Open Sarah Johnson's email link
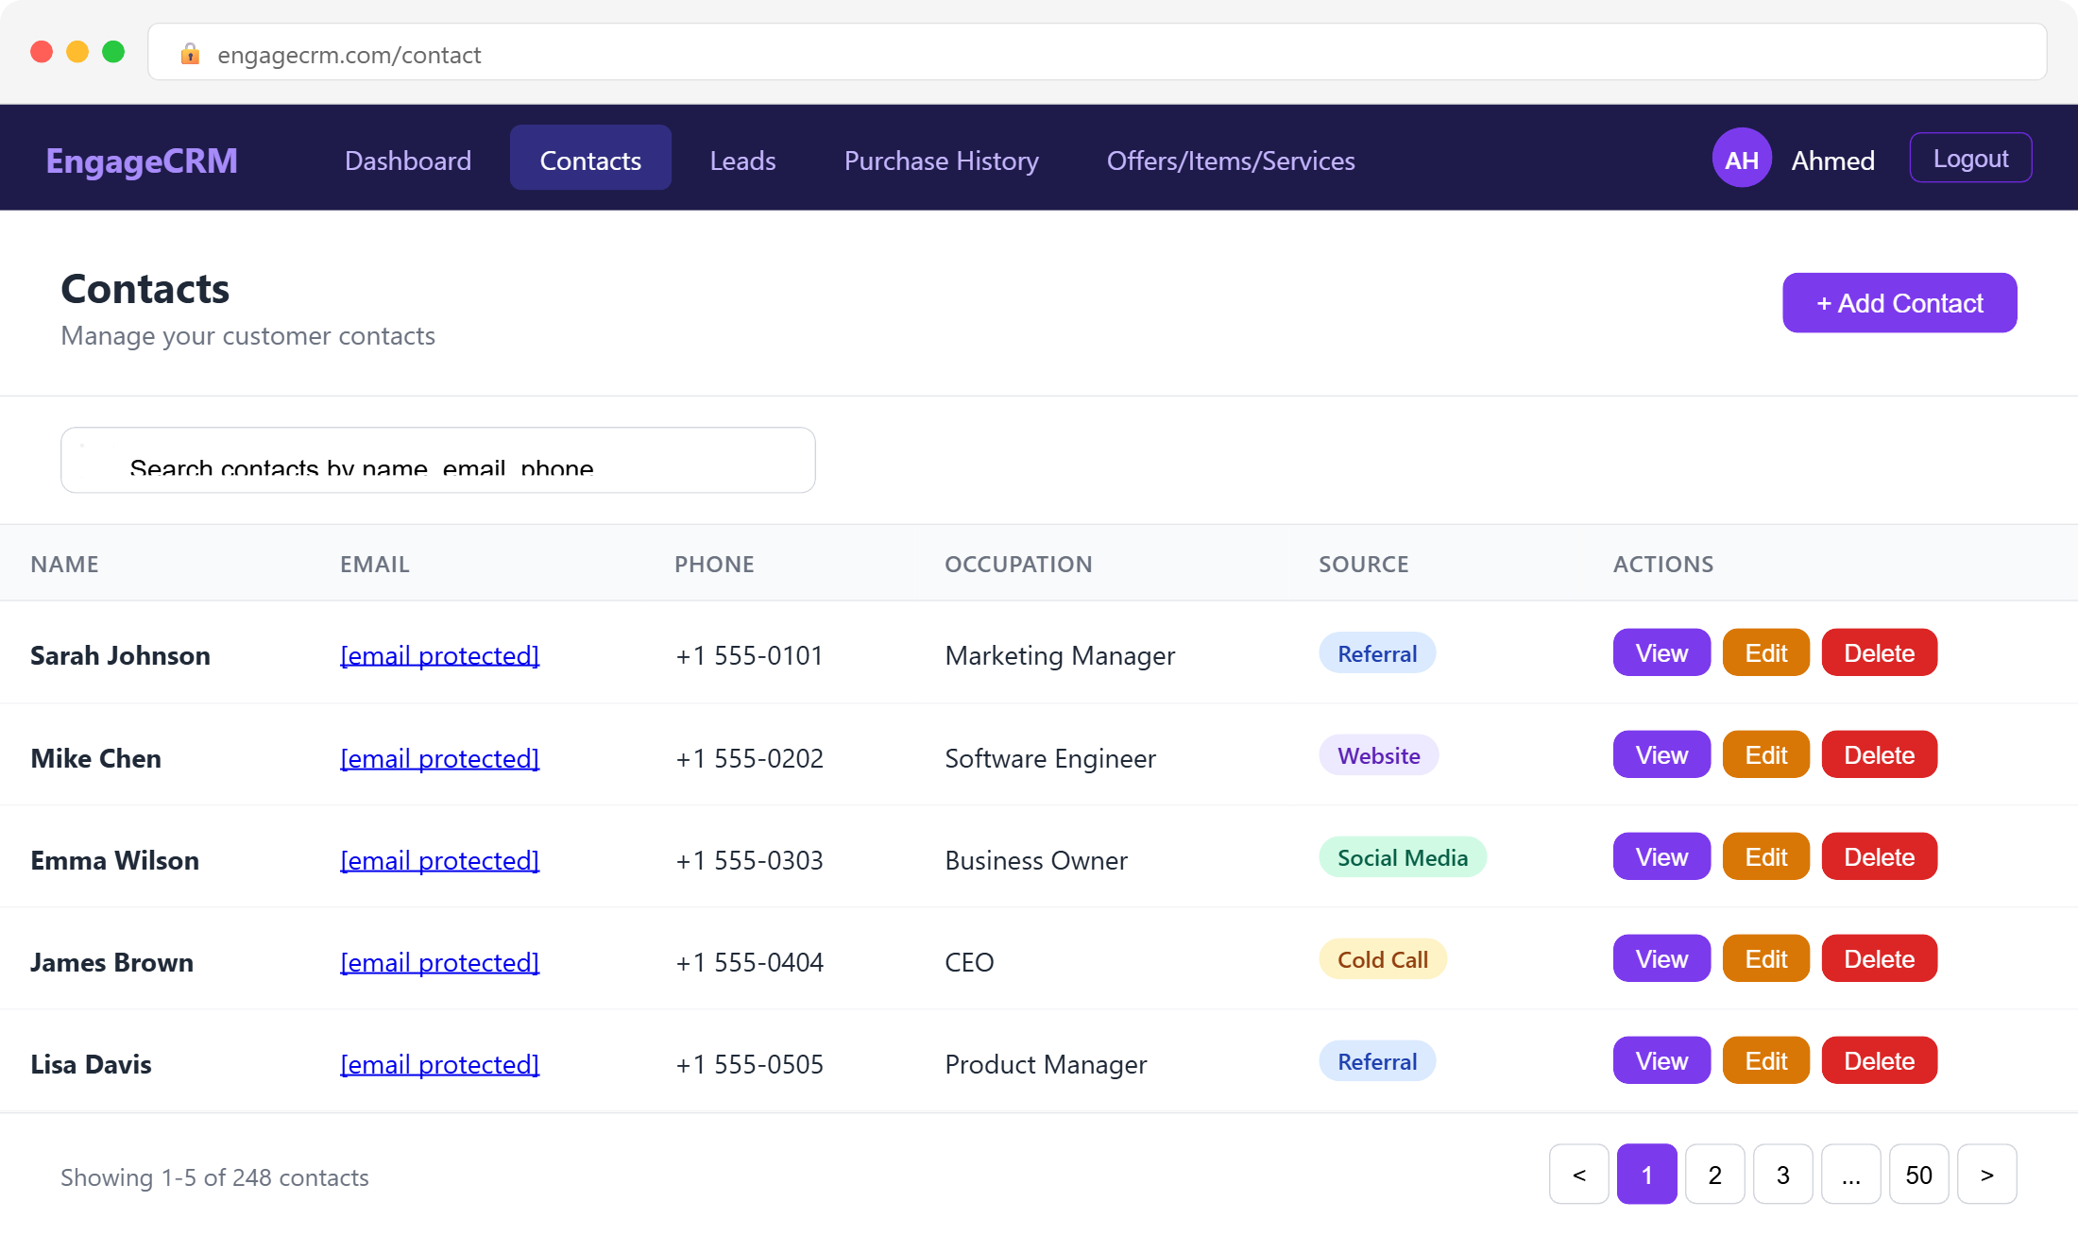The height and width of the screenshot is (1235, 2078). (439, 654)
